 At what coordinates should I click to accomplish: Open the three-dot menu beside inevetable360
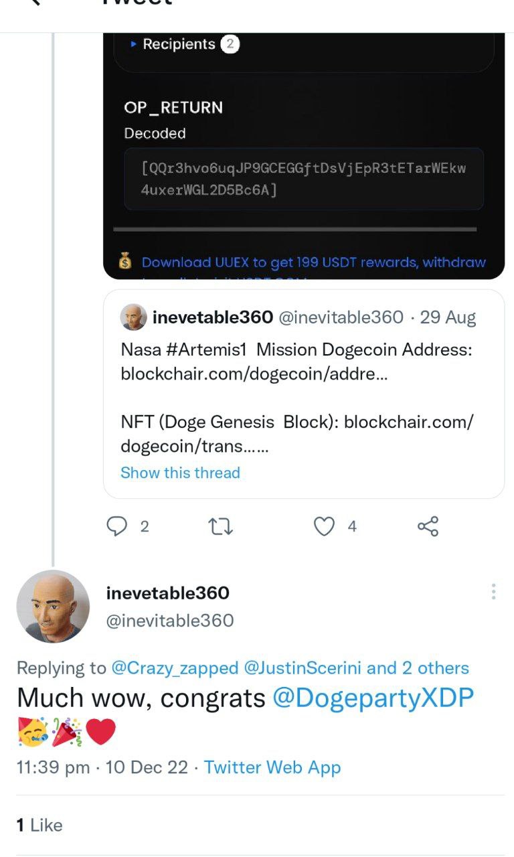493,591
